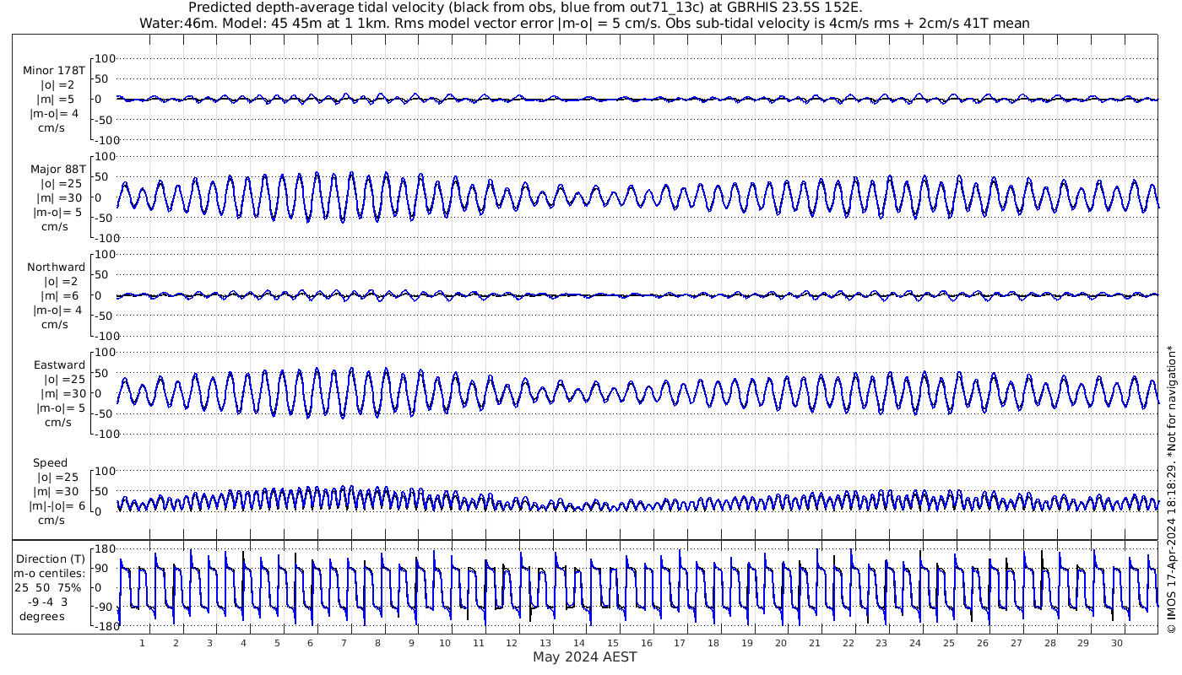Click the '180' tick on the Direction axis
1182x675 pixels.
point(104,549)
